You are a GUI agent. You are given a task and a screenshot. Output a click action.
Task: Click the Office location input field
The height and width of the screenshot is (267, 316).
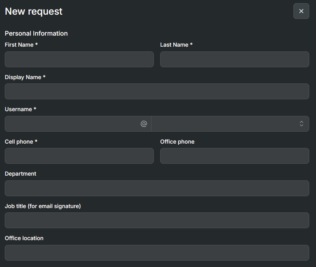click(x=157, y=253)
